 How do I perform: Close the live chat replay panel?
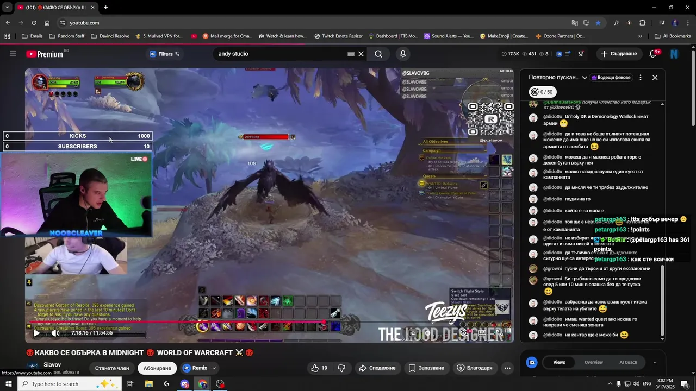(655, 78)
